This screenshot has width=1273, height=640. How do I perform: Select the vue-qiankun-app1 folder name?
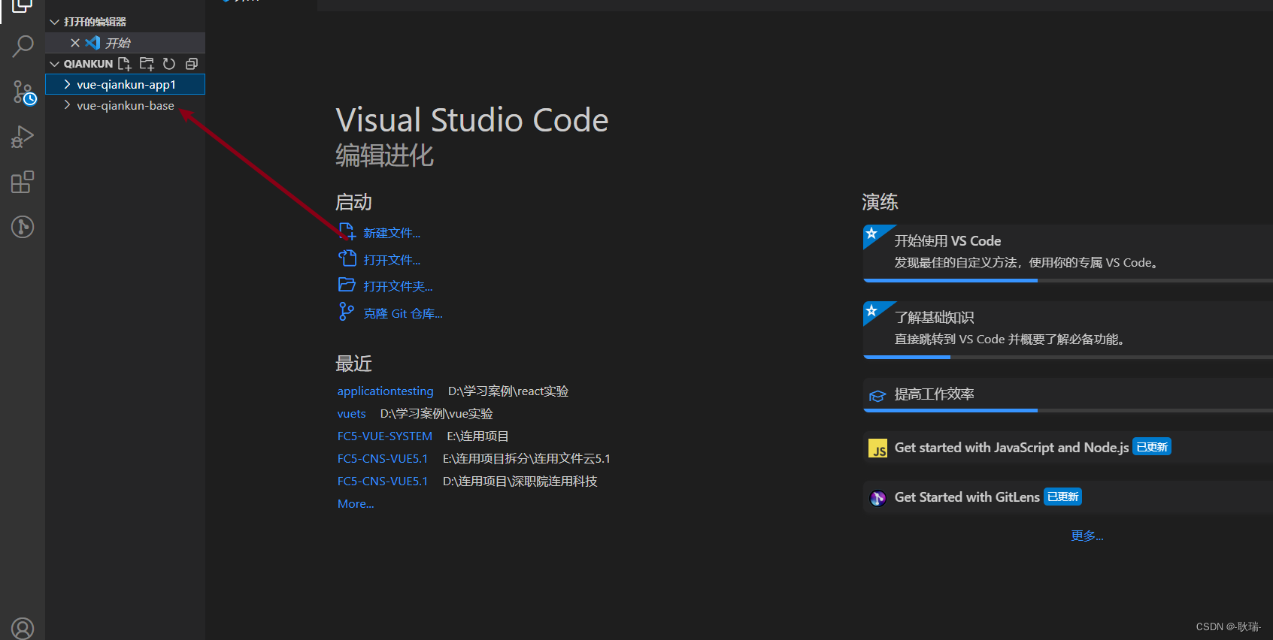point(126,85)
